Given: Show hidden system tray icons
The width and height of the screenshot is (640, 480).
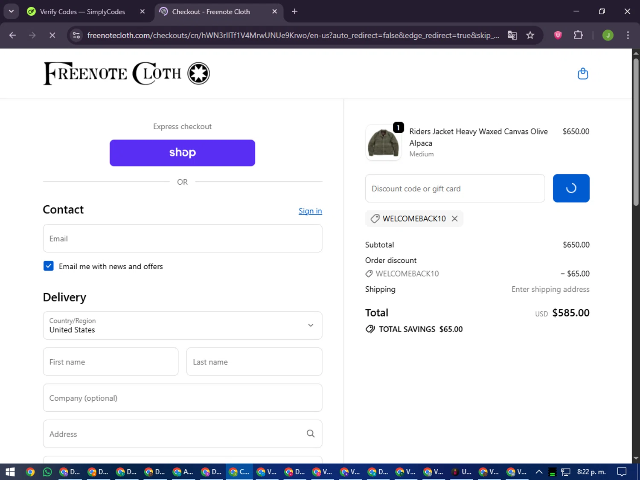Looking at the screenshot, I should click(x=539, y=472).
